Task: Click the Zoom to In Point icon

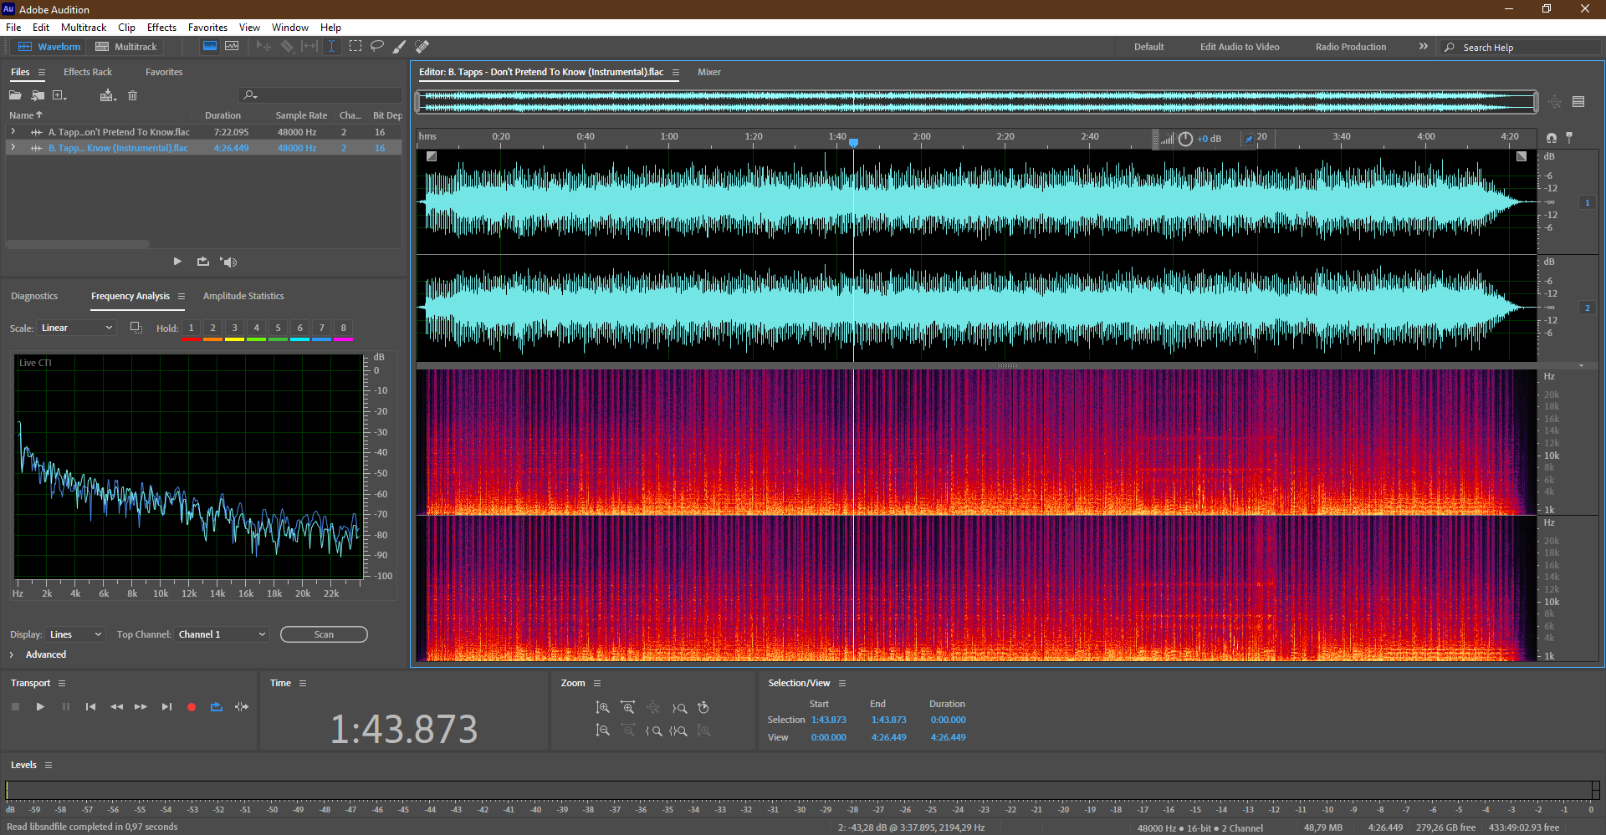Action: (653, 731)
